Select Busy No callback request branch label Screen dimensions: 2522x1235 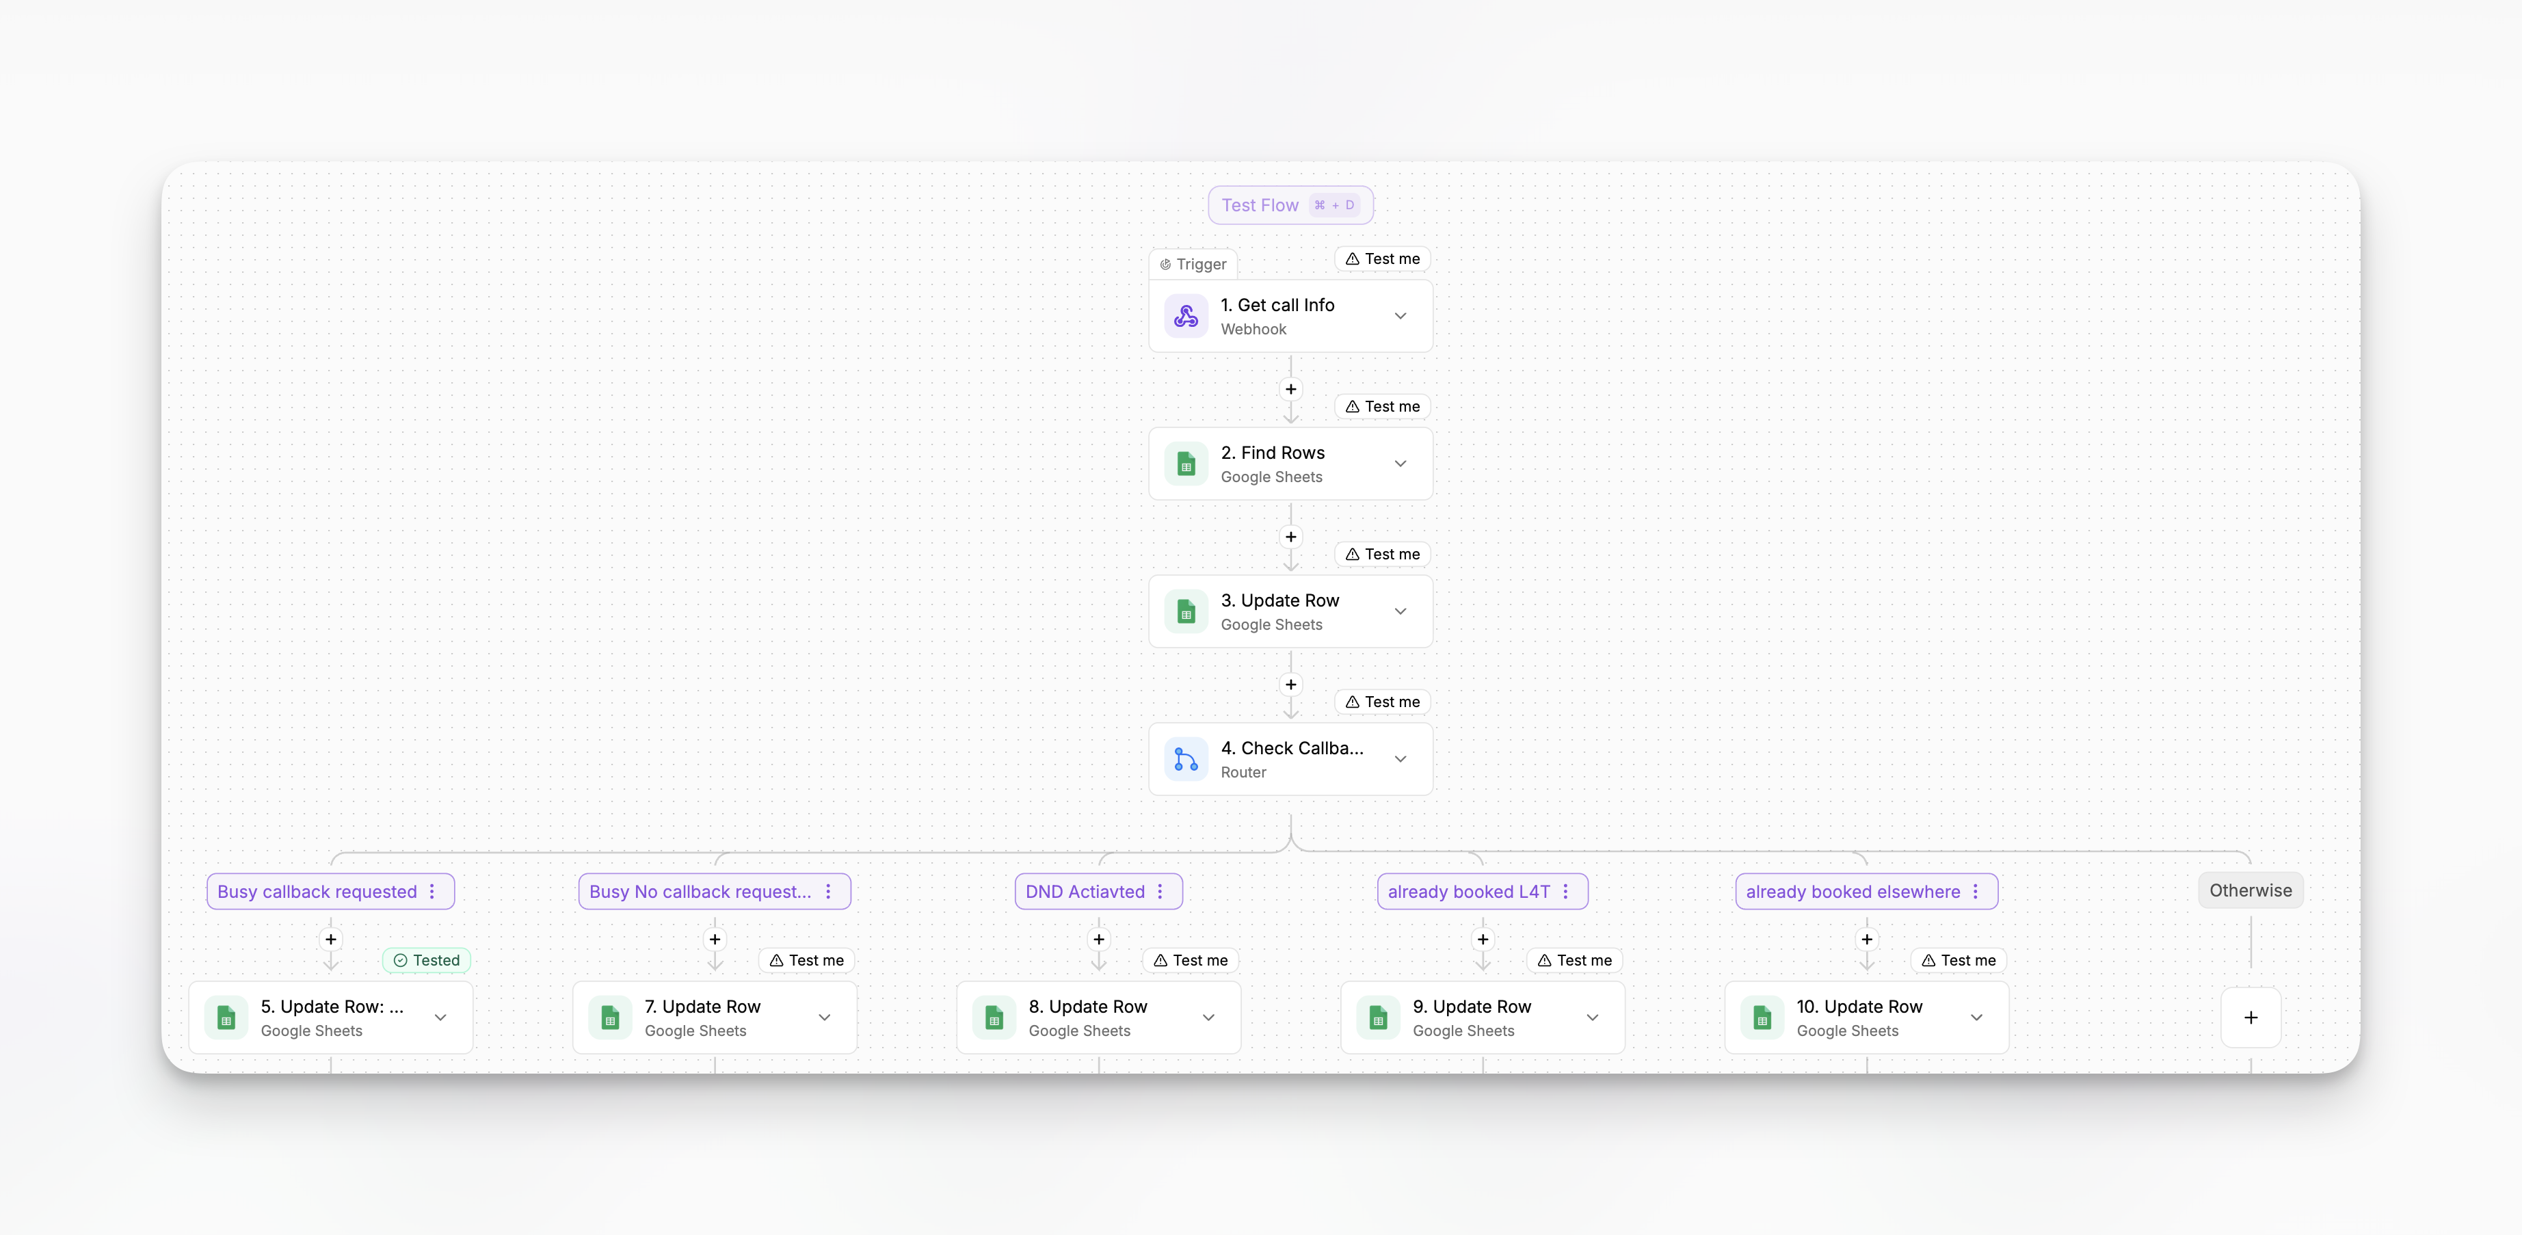[x=700, y=891]
